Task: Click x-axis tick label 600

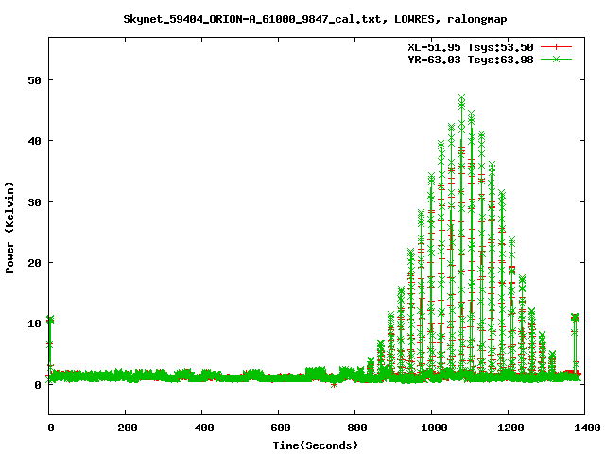Action: coord(280,428)
